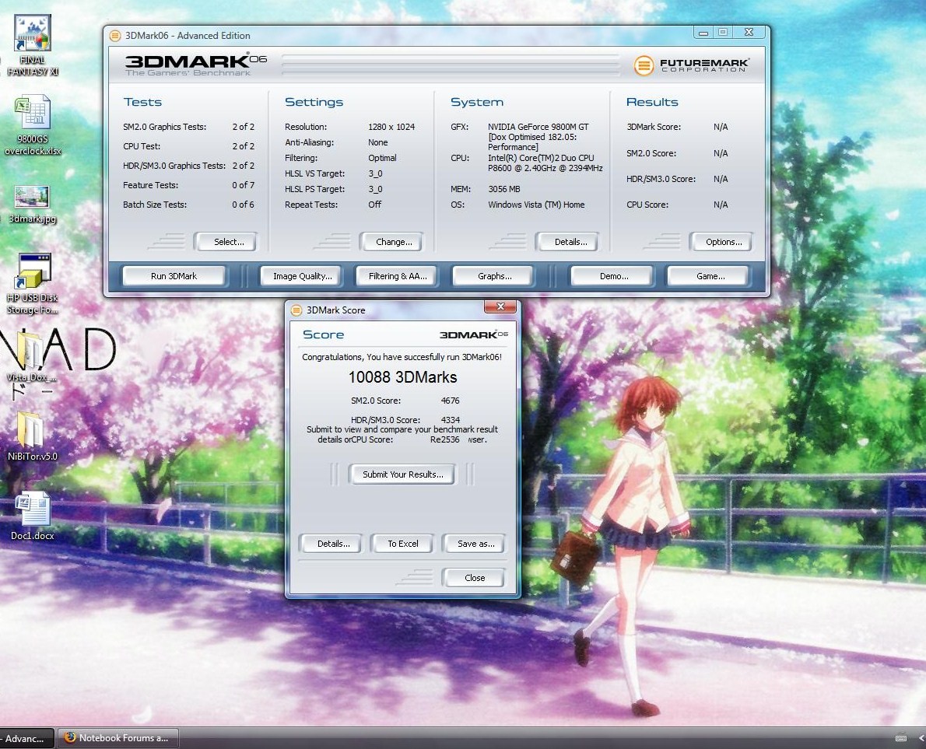Click the 3DMark06 title bar app icon

pos(115,36)
